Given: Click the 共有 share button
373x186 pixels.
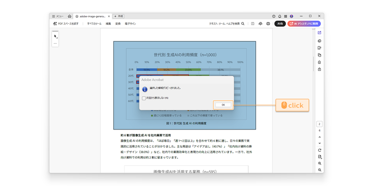Looking at the screenshot, I should (x=280, y=23).
